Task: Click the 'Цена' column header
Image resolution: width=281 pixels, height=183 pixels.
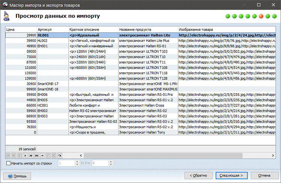Action: tap(21, 29)
